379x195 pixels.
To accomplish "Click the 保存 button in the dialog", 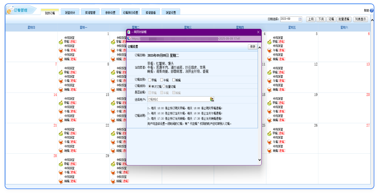I will [x=252, y=47].
